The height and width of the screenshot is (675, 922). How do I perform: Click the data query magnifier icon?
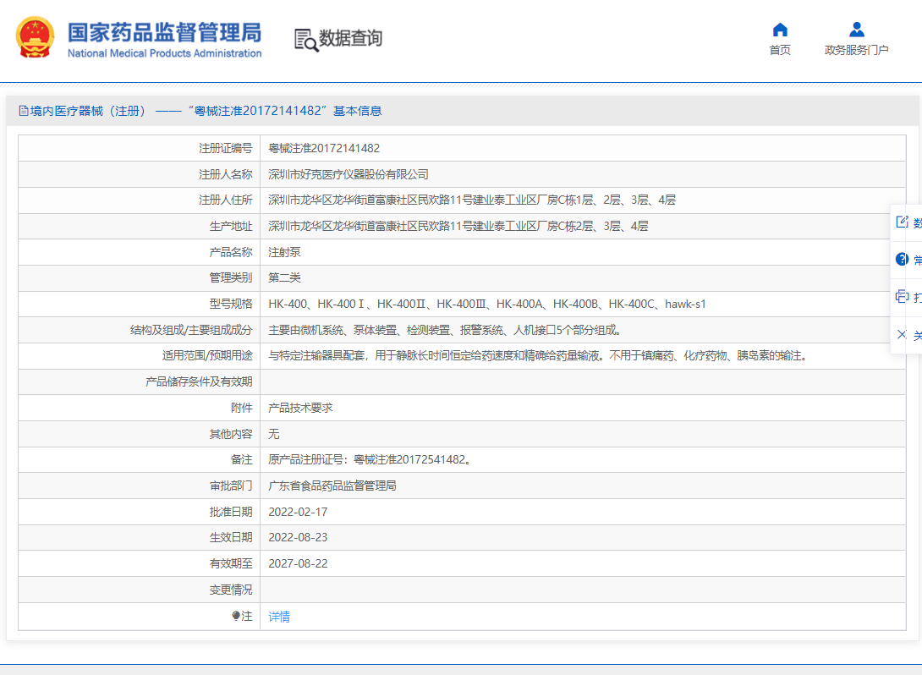pos(305,40)
